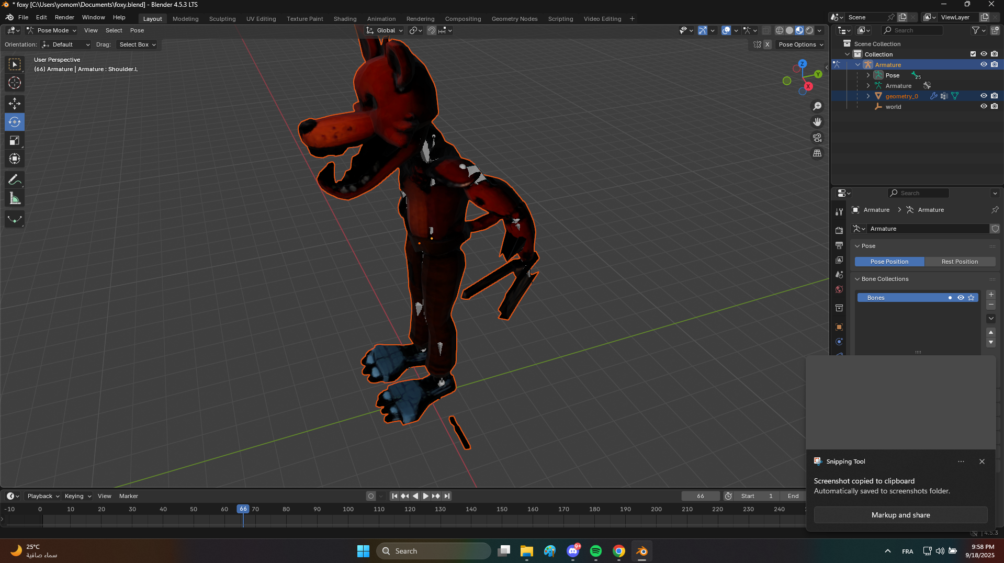The width and height of the screenshot is (1004, 563).
Task: Toggle camera view in viewport
Action: 817,138
